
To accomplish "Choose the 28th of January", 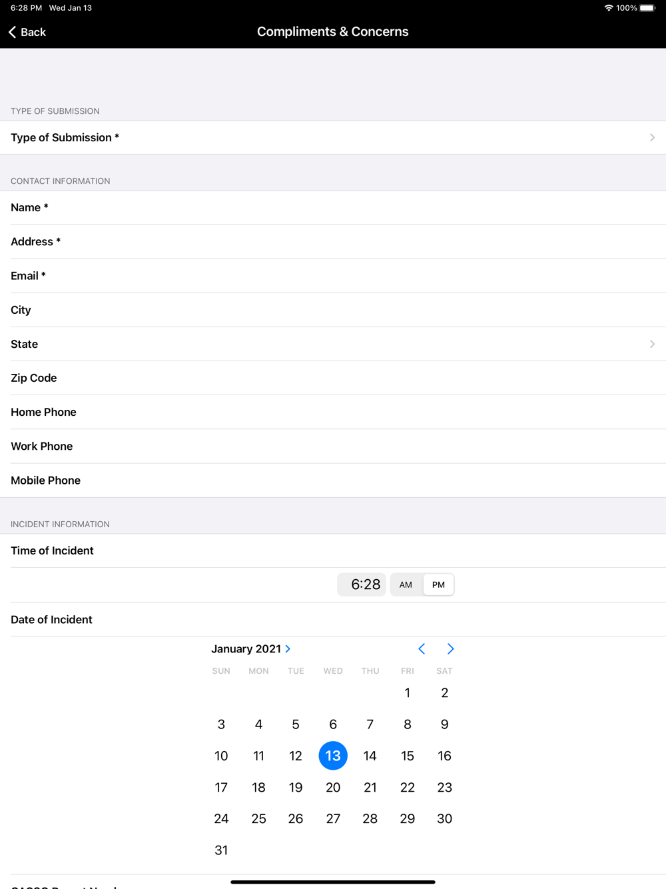I will [370, 819].
